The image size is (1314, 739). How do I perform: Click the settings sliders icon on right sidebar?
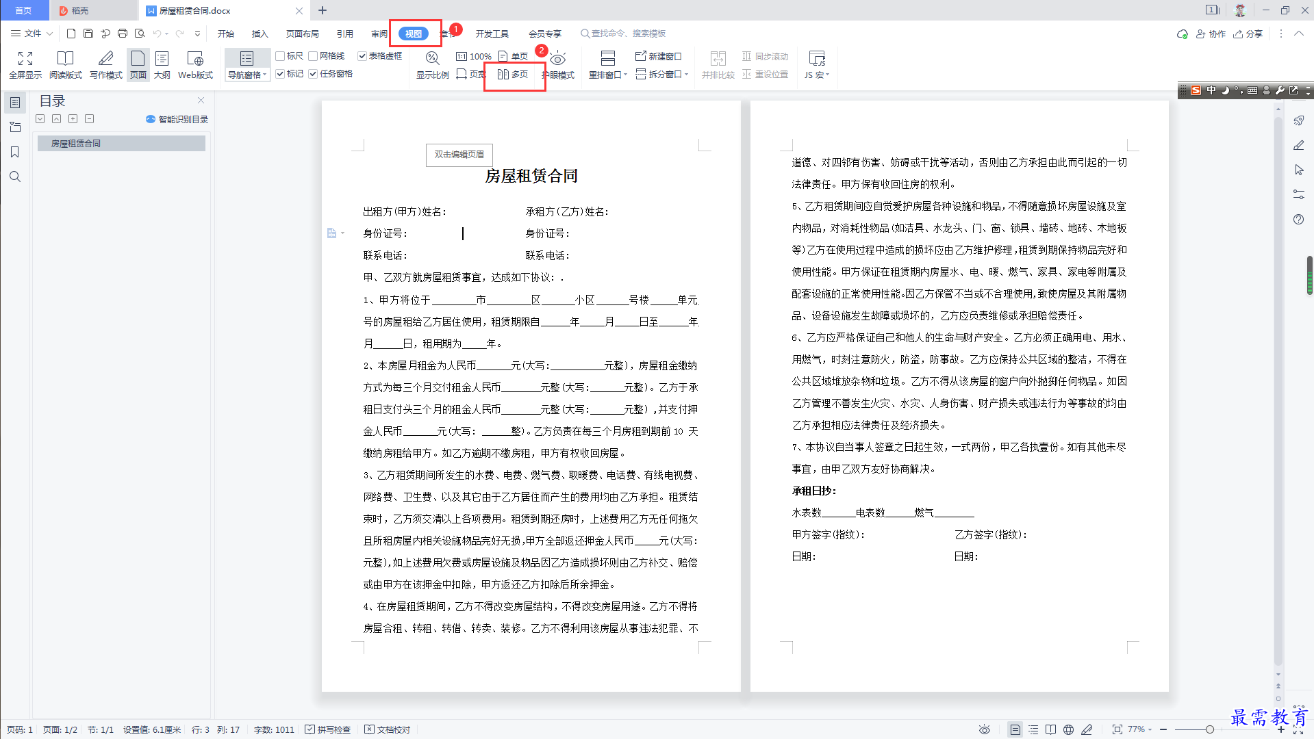(1298, 195)
